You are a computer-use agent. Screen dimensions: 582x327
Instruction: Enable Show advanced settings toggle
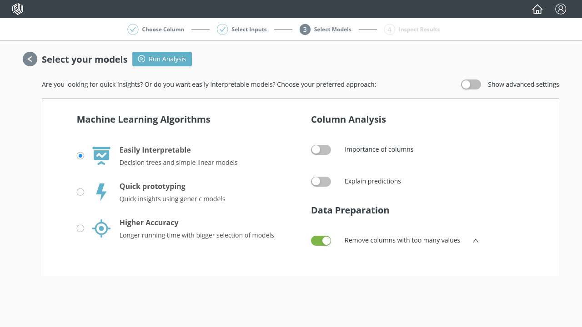click(x=471, y=84)
